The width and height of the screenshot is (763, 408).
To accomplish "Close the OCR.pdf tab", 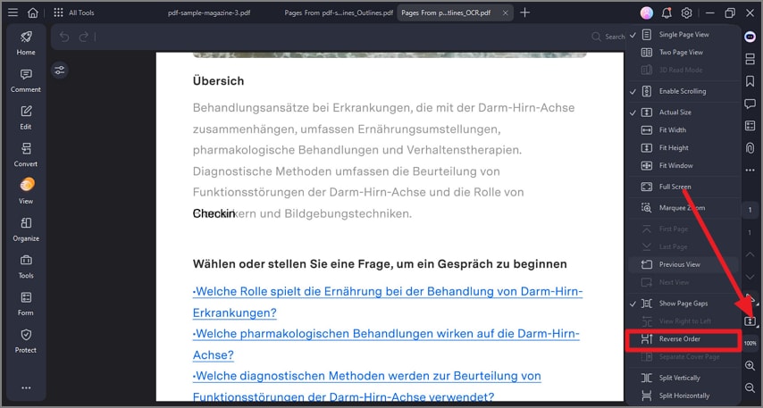I will click(x=505, y=12).
